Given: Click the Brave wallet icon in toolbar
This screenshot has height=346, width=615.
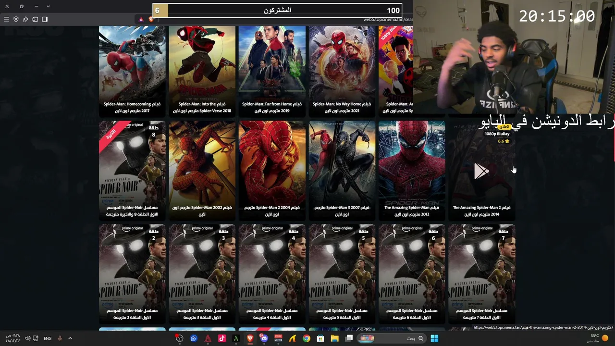Looking at the screenshot, I should pyautogui.click(x=35, y=19).
